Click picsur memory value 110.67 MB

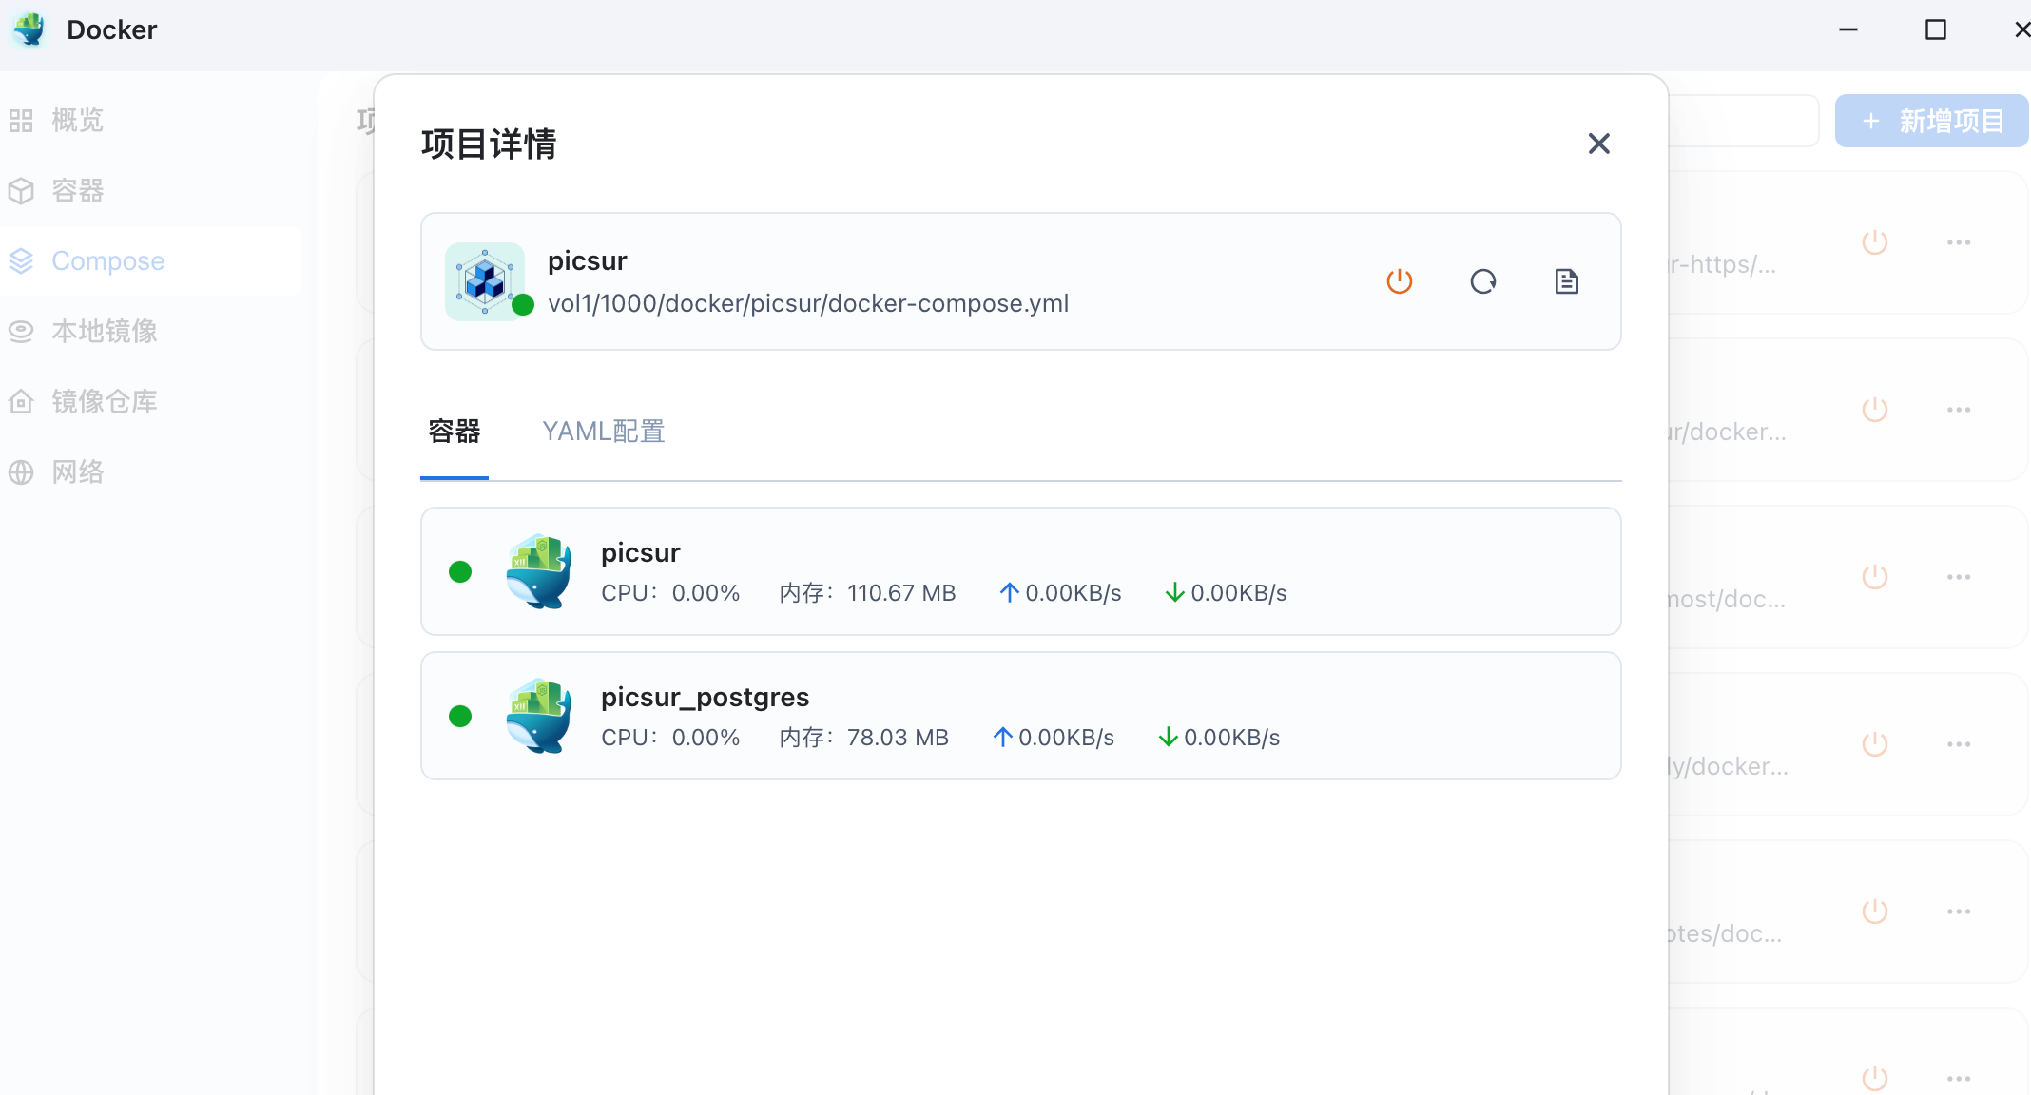click(901, 593)
